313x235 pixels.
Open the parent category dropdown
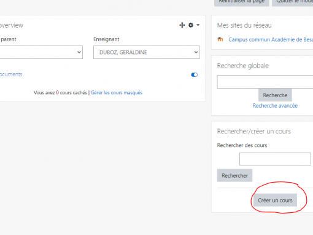(x=41, y=52)
